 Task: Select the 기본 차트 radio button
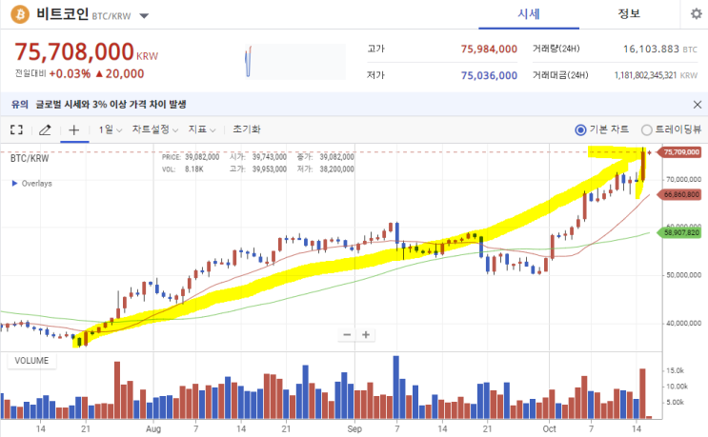[580, 129]
